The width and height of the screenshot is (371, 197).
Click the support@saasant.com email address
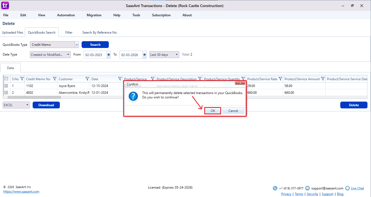pos(327,188)
